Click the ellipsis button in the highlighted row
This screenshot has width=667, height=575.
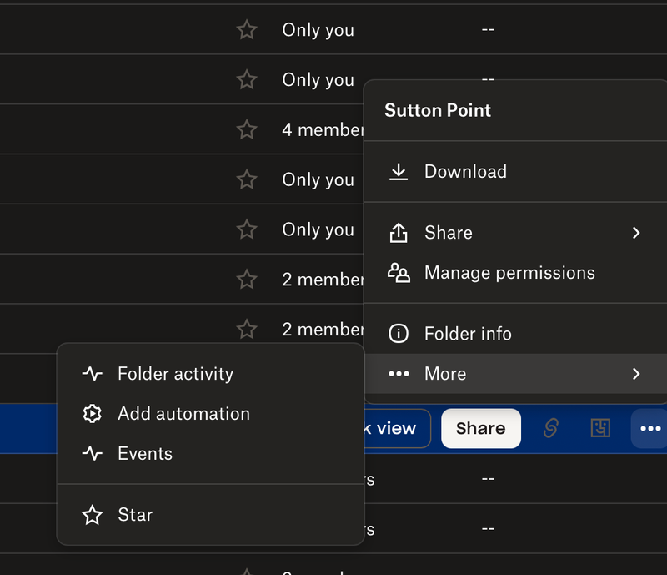pos(649,428)
